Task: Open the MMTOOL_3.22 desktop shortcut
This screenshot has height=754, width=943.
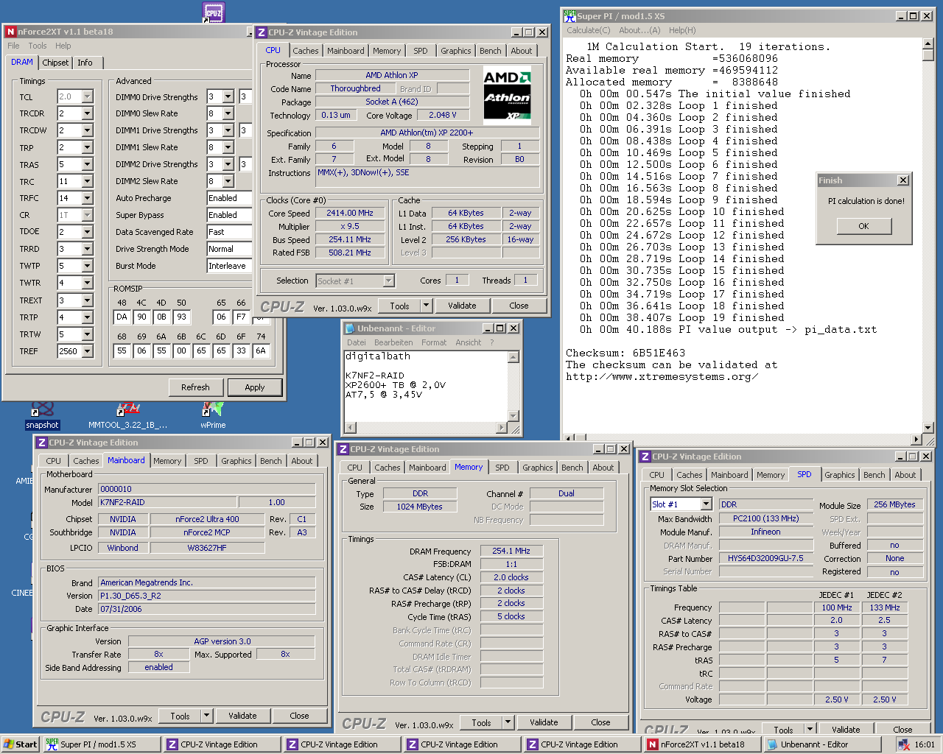Action: (128, 416)
